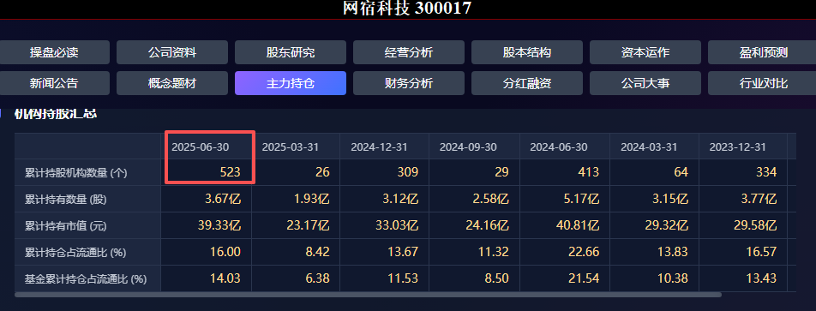Viewport: 816px width, 311px height.
Task: Click the horizontal table scrollbar
Action: coord(368,295)
